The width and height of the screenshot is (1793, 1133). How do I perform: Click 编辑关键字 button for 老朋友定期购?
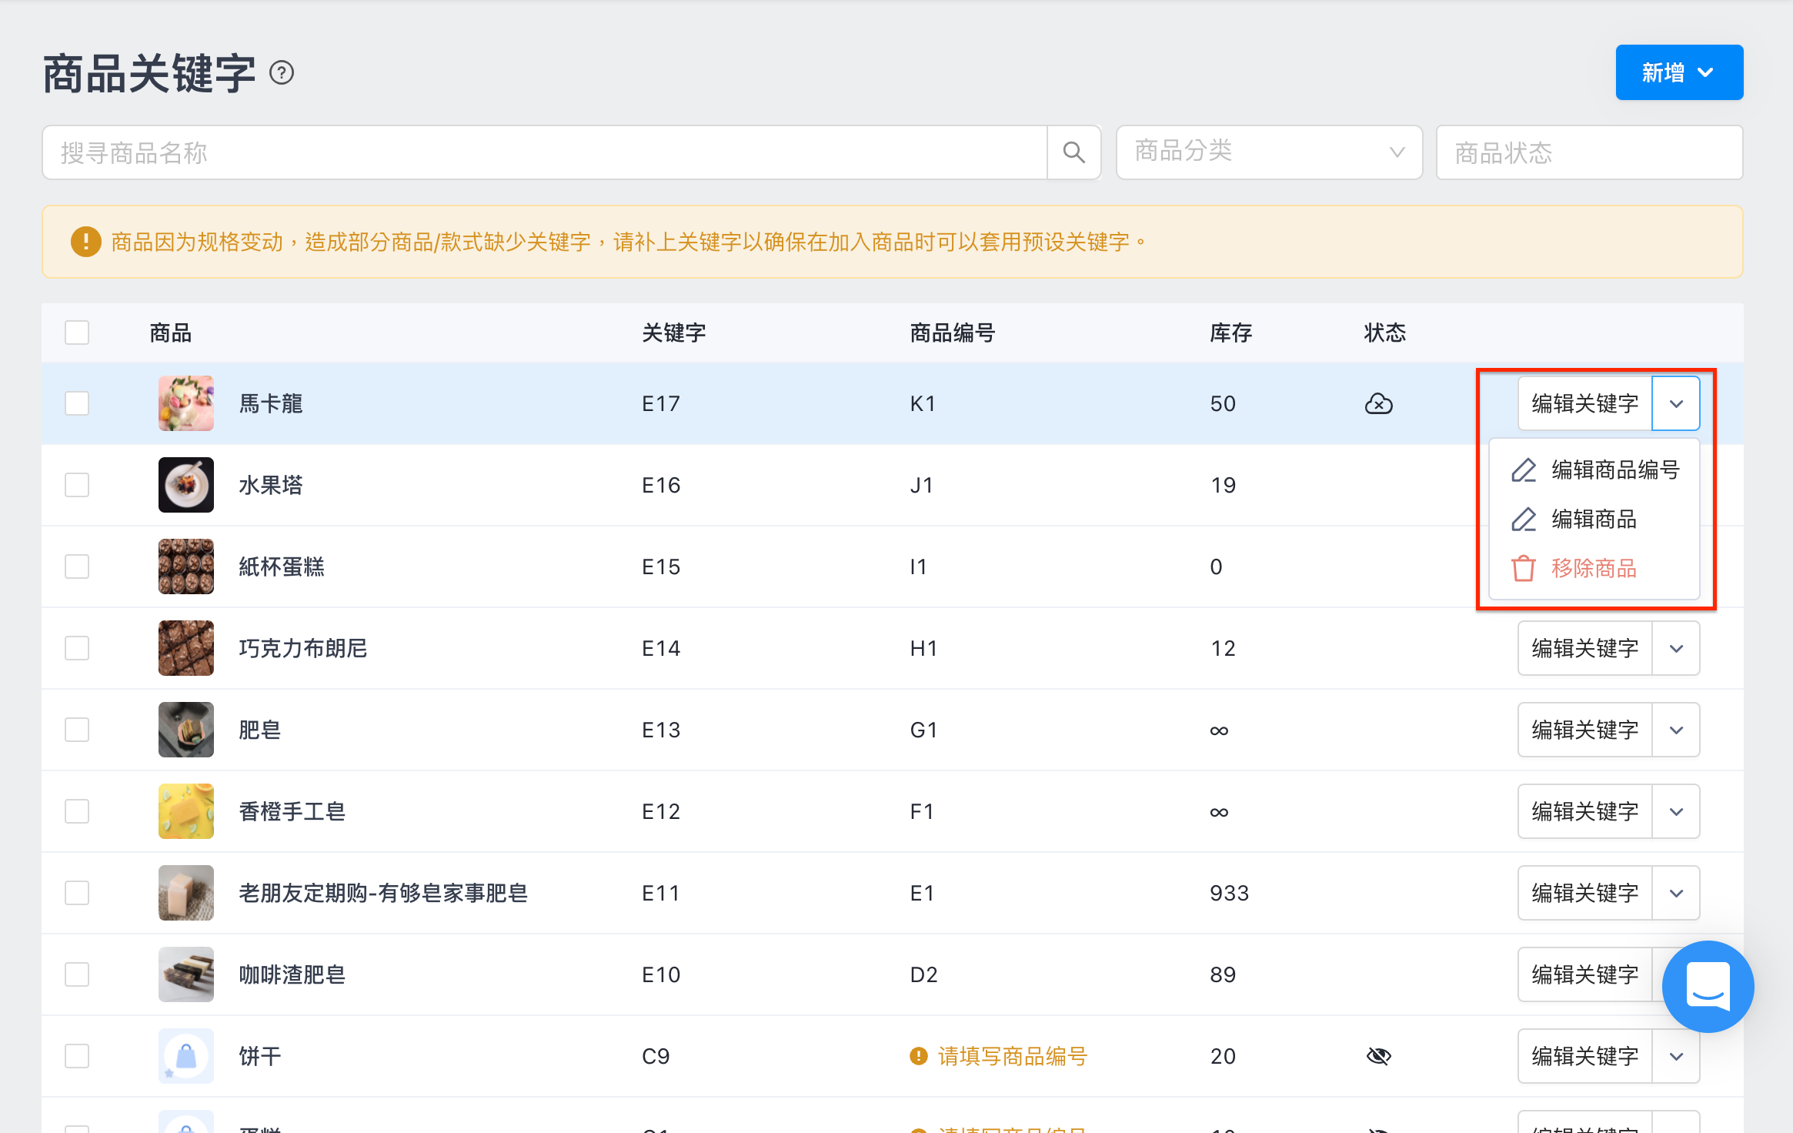(x=1585, y=893)
